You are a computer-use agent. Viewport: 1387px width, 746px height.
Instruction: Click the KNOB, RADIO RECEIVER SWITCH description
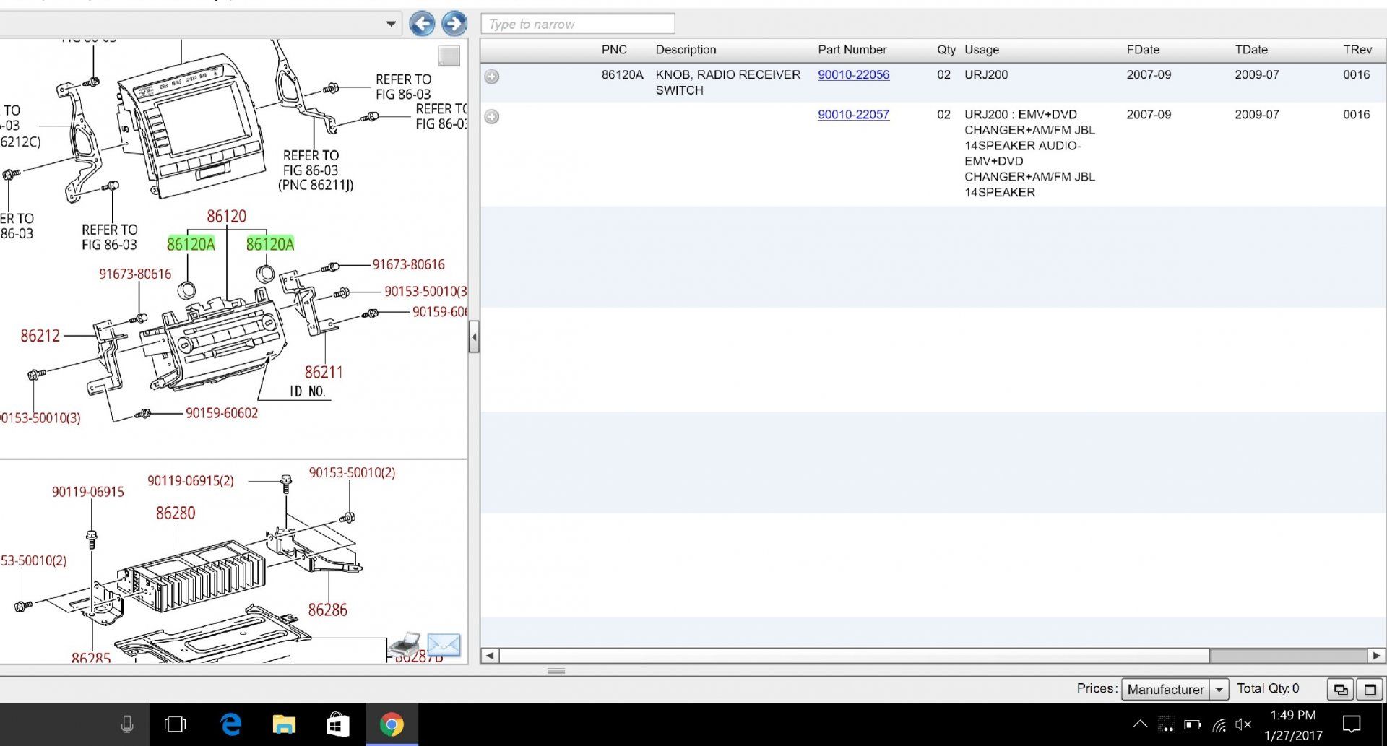click(727, 82)
